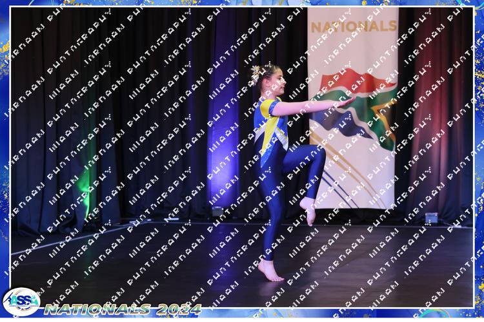Click the floor spotlight fixture beside banner
Image resolution: width=484 pixels, height=322 pixels.
218,211
